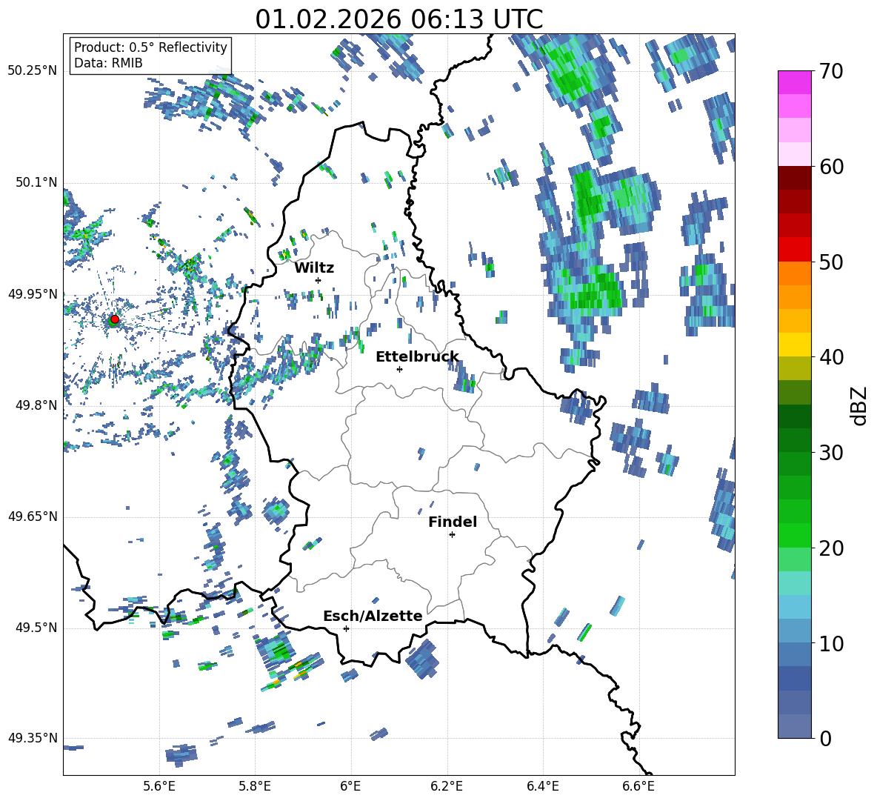Click the 6.2°E longitude label
Viewport: 877px width, 801px height.
447,786
